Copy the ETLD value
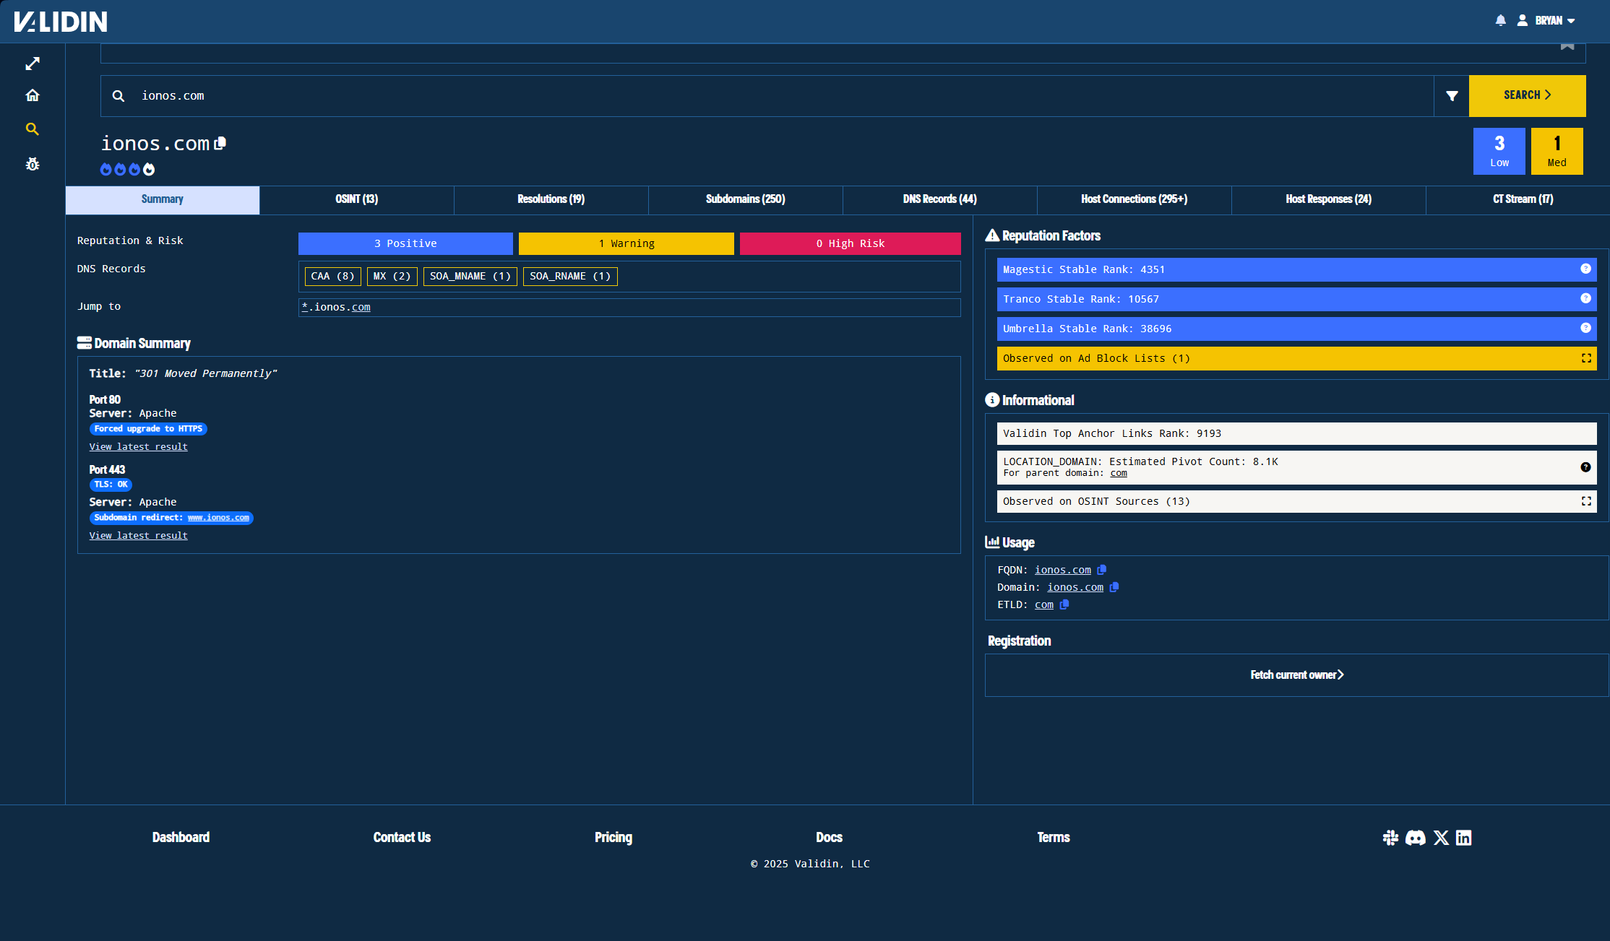1610x941 pixels. [x=1064, y=604]
